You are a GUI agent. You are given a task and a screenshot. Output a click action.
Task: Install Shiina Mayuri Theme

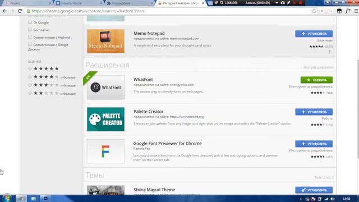[x=314, y=190]
